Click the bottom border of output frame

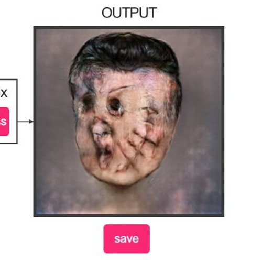point(129,215)
